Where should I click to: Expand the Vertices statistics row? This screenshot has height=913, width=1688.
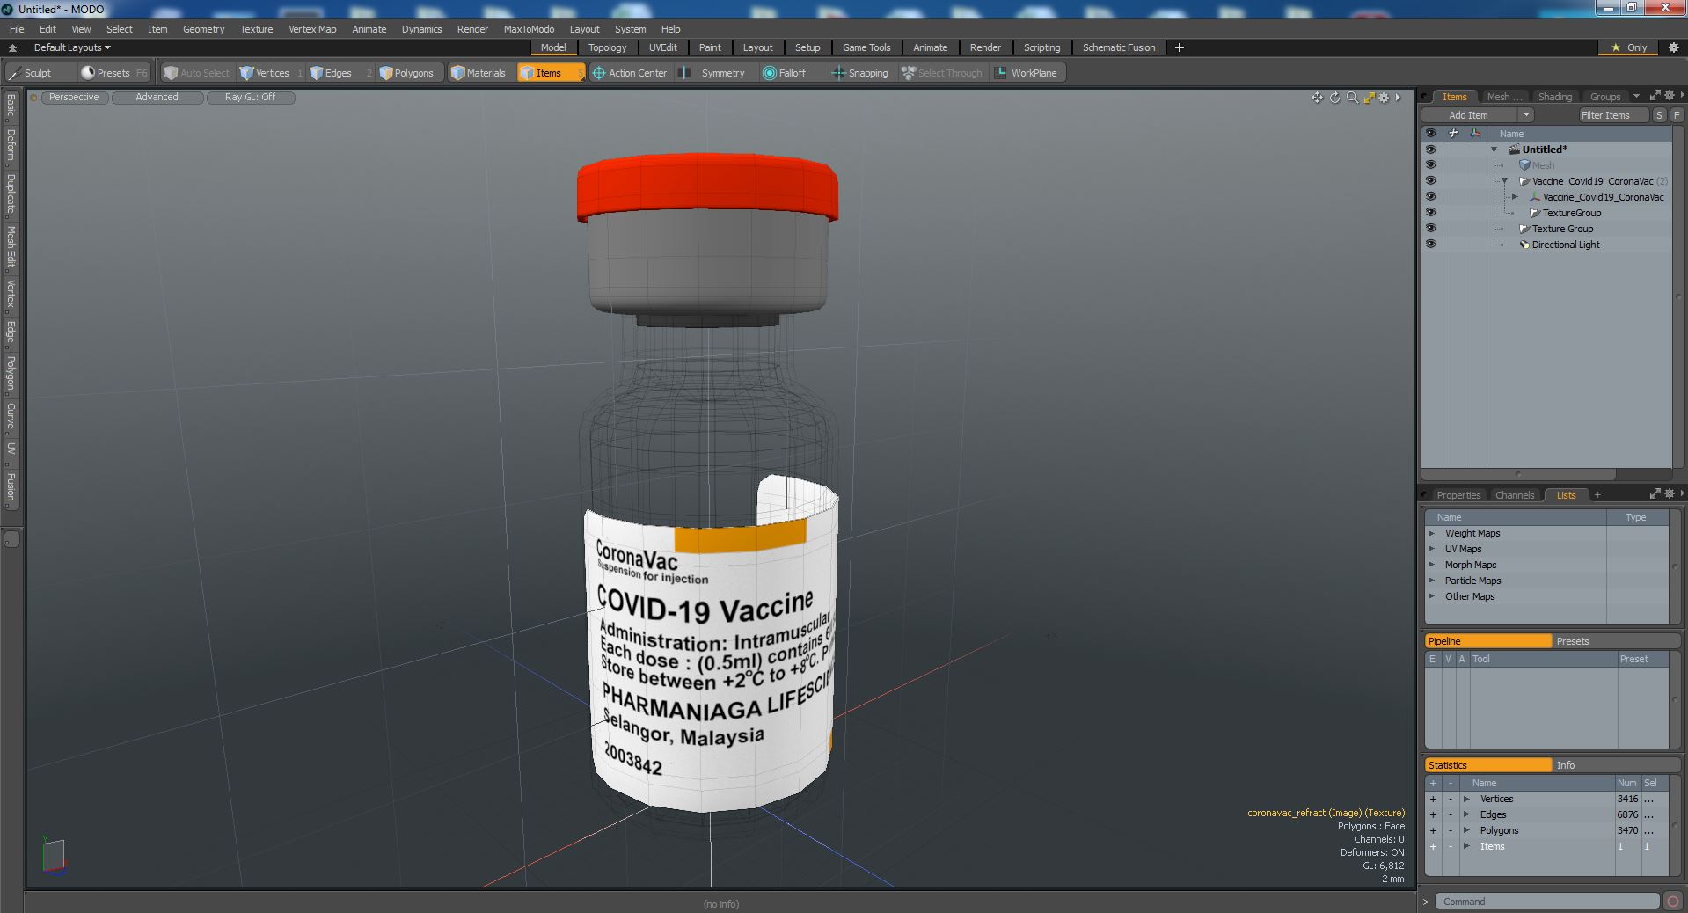click(x=1466, y=799)
